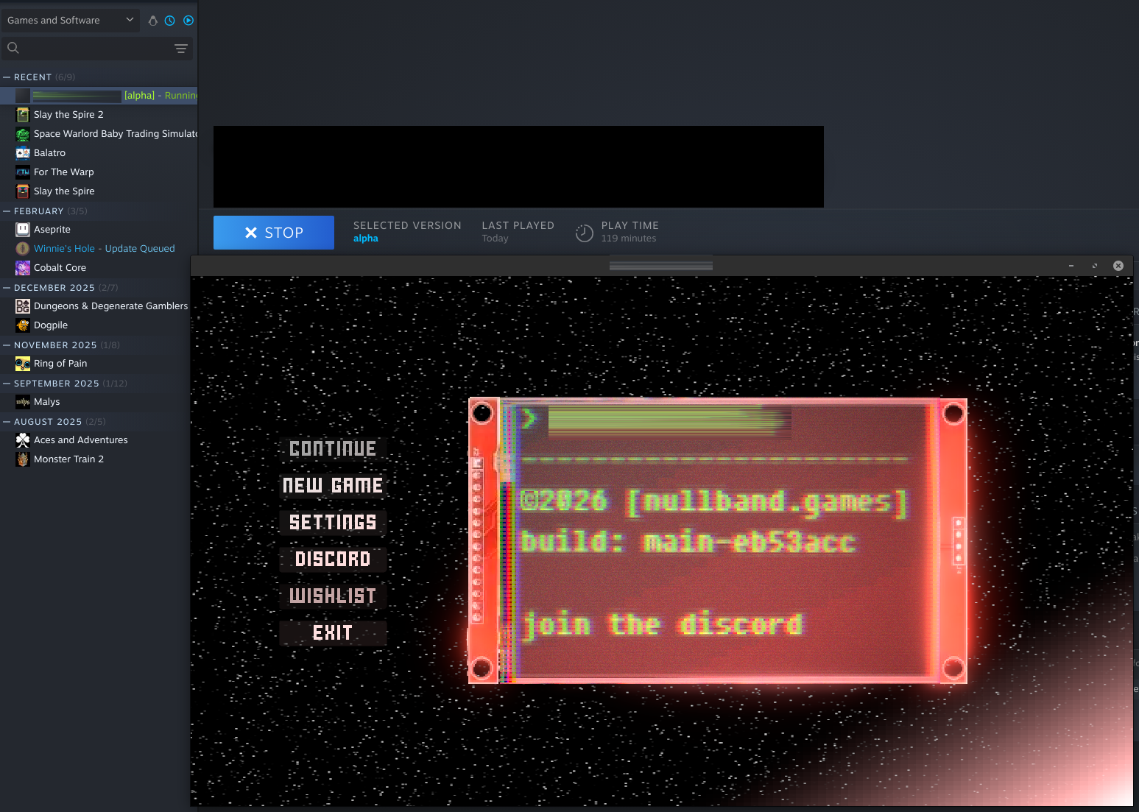Click the Ring of Pain icon

22,363
